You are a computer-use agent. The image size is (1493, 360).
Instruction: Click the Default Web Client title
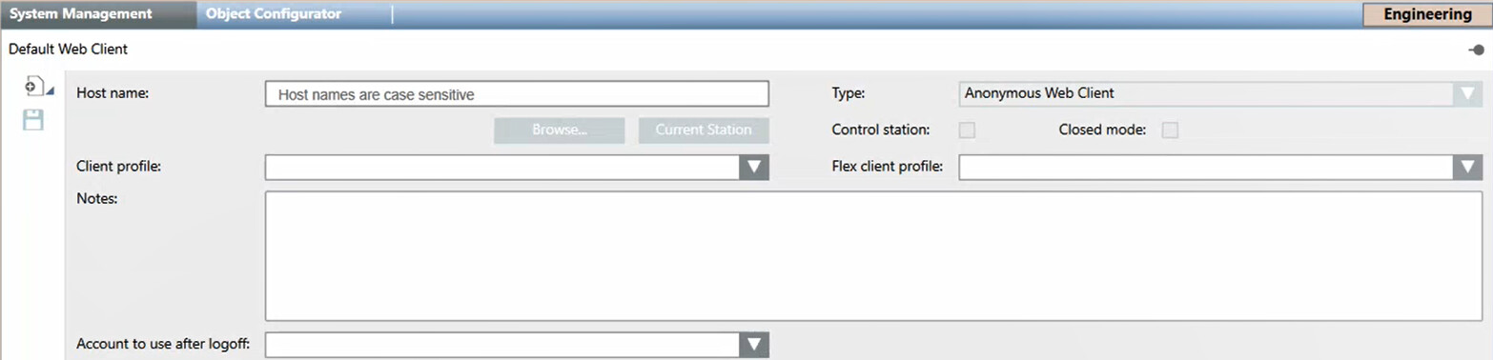(x=68, y=49)
